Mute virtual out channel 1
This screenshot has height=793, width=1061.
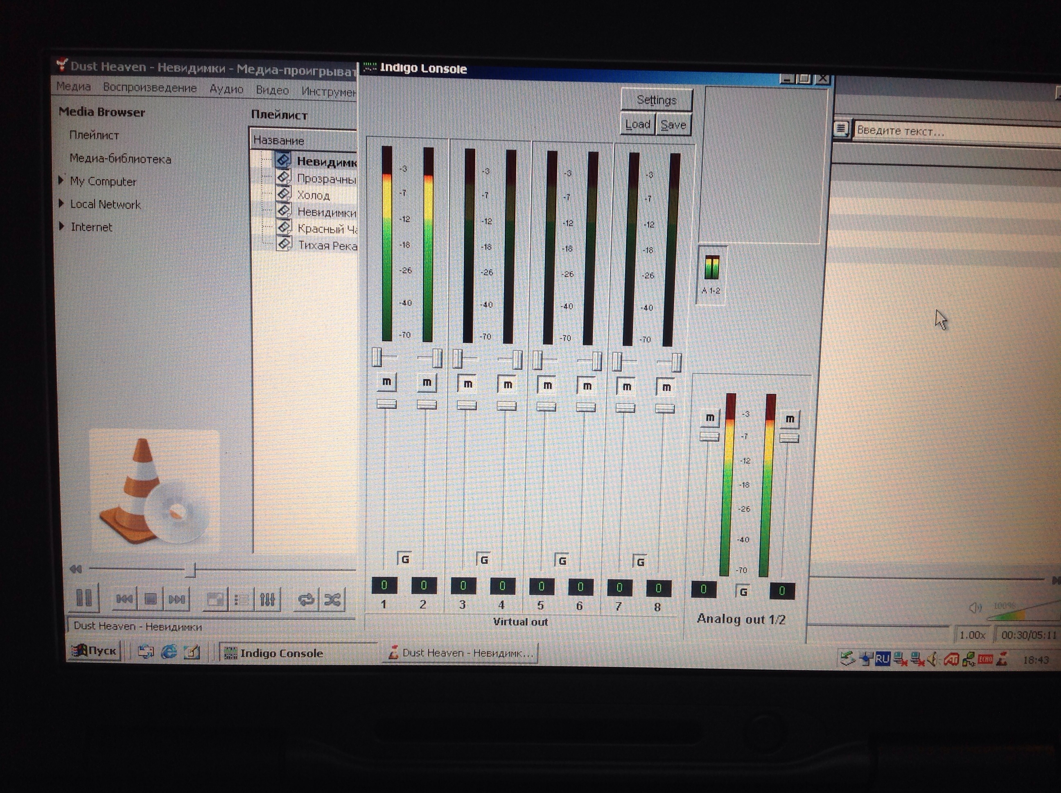(386, 382)
